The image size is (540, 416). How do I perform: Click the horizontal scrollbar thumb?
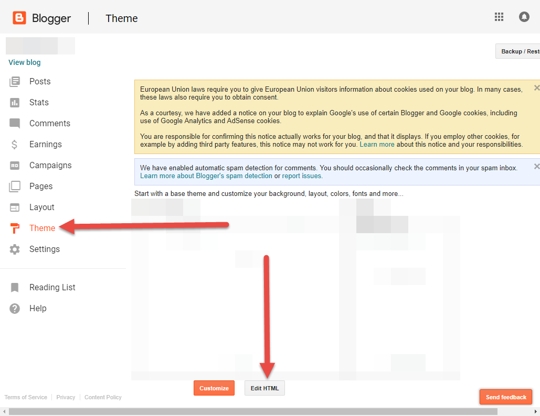pos(253,411)
